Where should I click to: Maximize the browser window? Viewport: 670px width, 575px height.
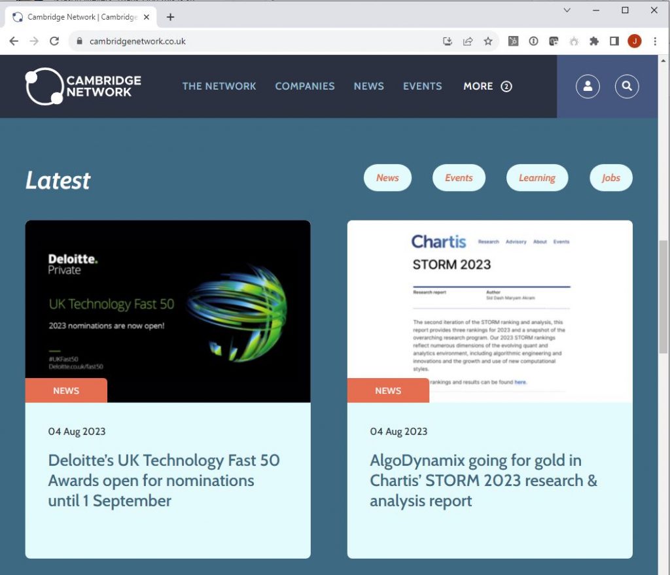pos(625,10)
